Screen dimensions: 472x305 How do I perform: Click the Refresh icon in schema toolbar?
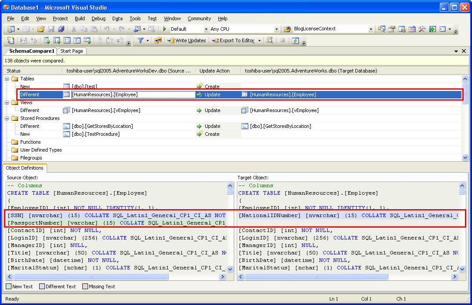coord(295,40)
